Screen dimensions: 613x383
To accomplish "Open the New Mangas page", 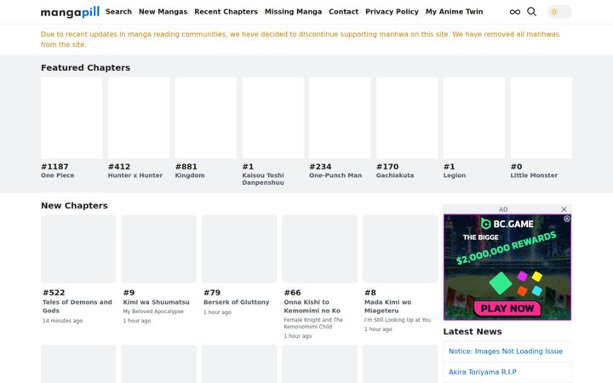I will tap(163, 12).
